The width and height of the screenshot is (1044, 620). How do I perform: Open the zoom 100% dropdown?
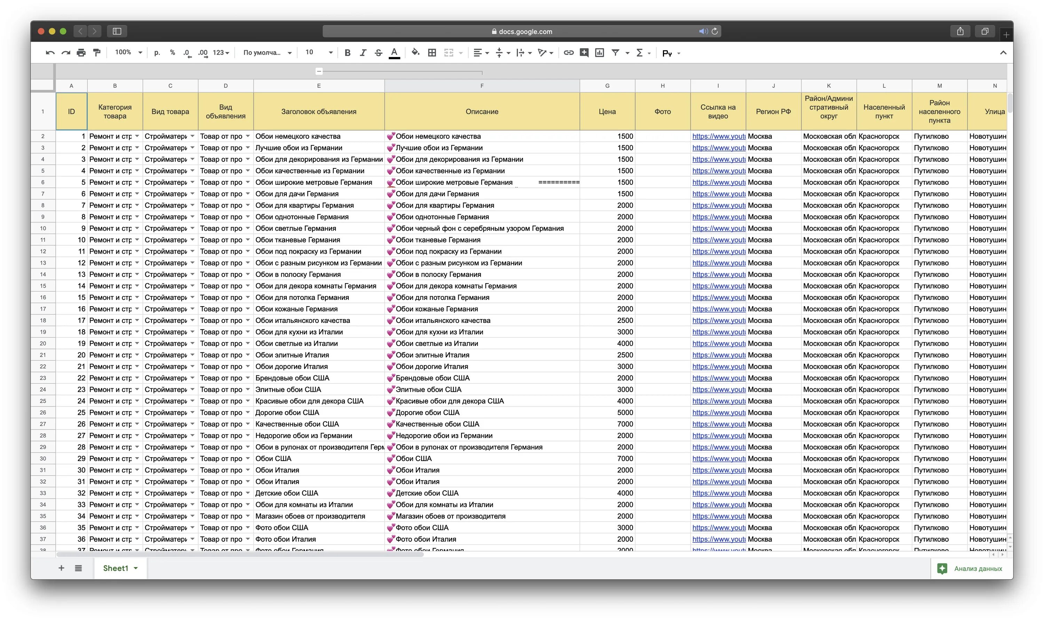pos(129,53)
